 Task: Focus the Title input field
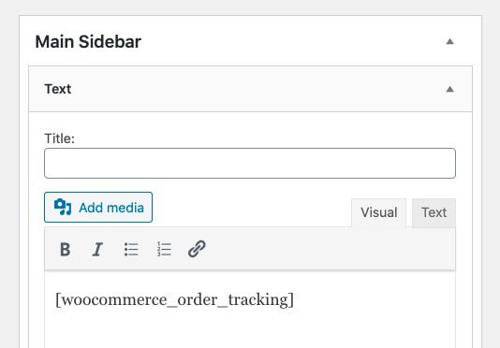point(250,163)
